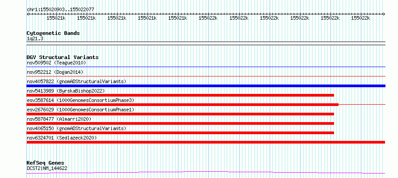Image resolution: width=398 pixels, height=178 pixels.
Task: Click the magenta DCST2 transcript line
Action: [206, 173]
